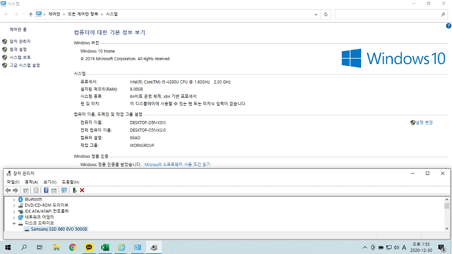Click the battery icon in system tray

coord(381,247)
